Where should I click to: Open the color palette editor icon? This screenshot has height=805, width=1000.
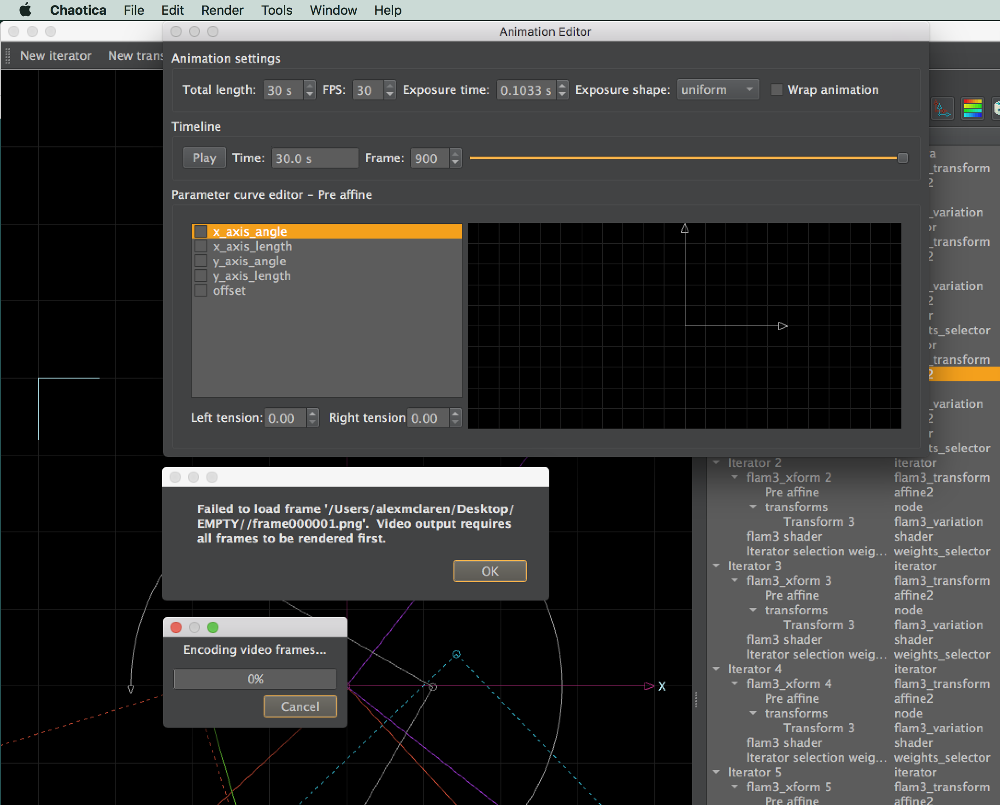pyautogui.click(x=972, y=109)
